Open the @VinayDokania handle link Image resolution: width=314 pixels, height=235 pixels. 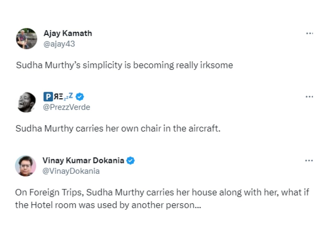(x=71, y=171)
